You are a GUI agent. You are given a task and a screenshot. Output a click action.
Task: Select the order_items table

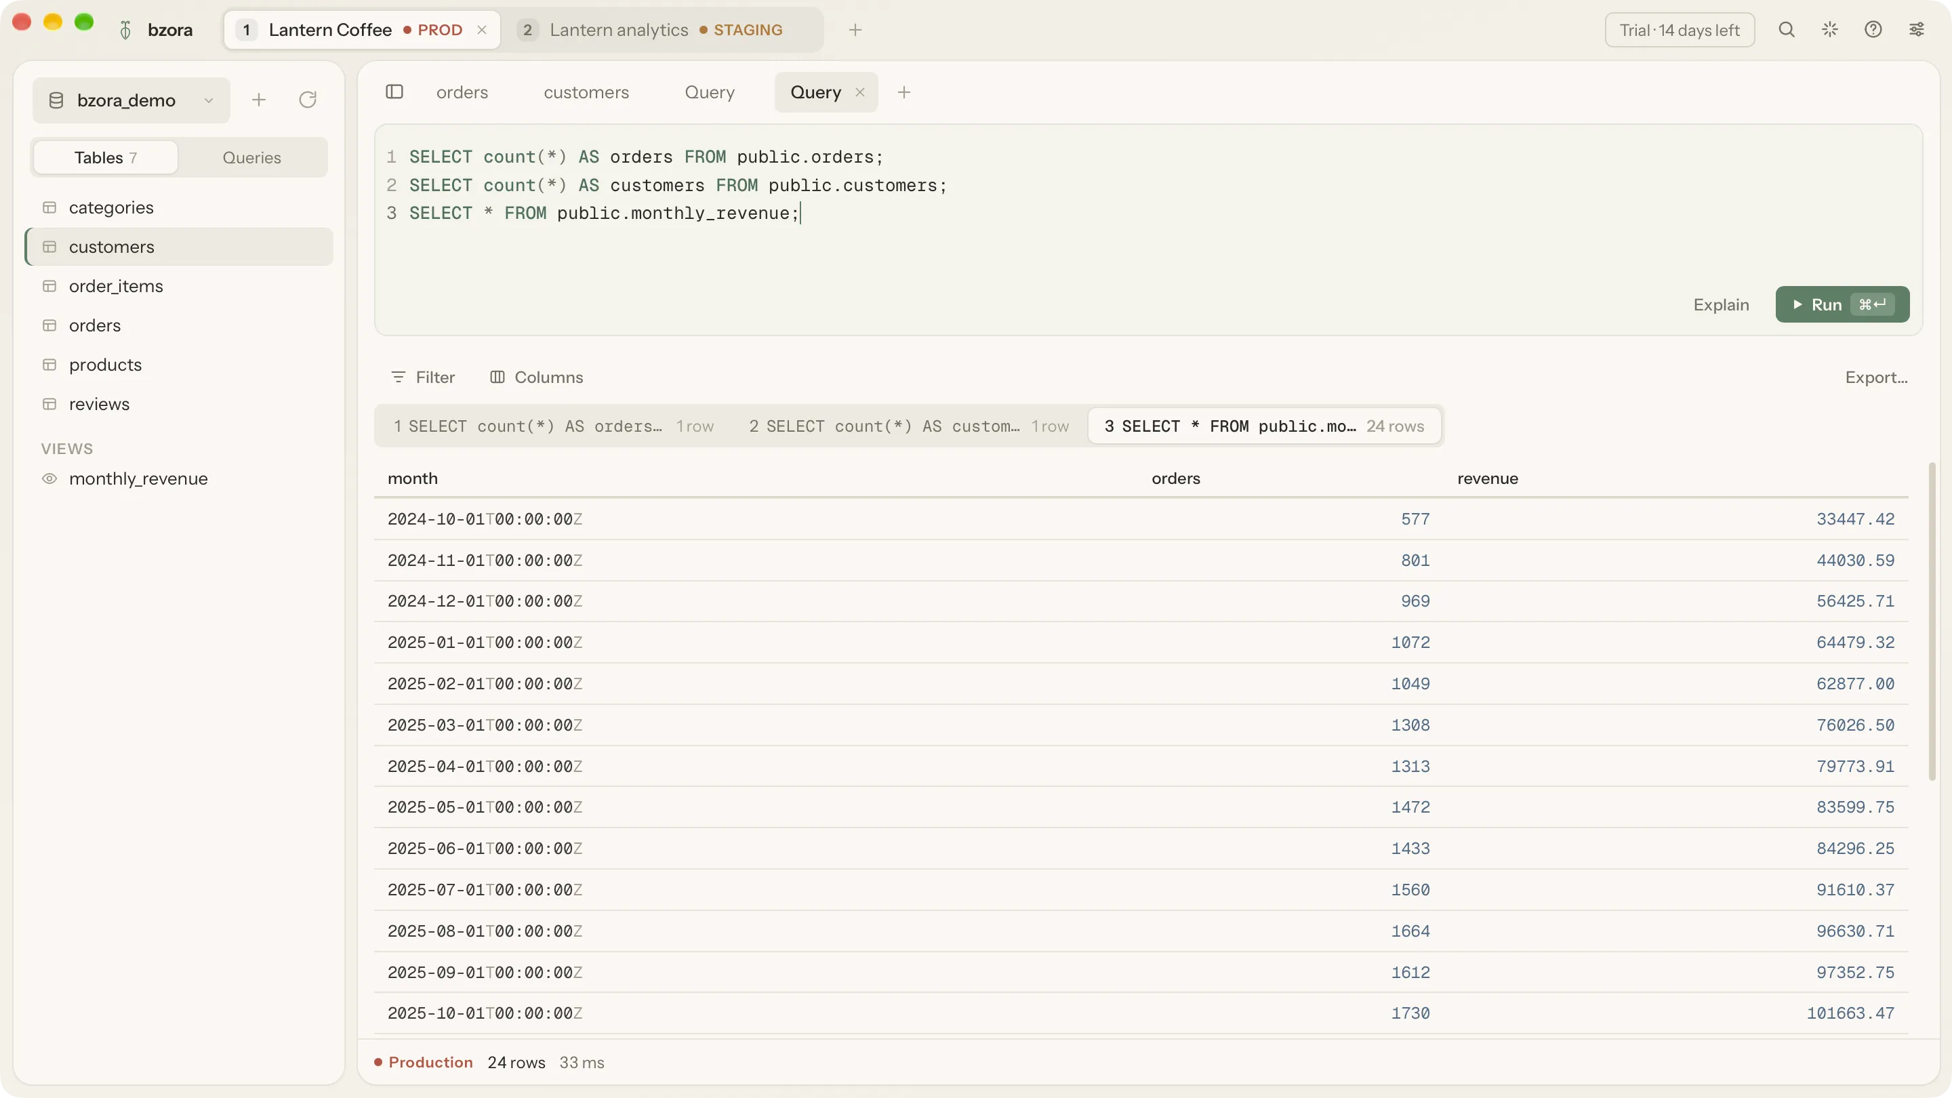[179, 285]
